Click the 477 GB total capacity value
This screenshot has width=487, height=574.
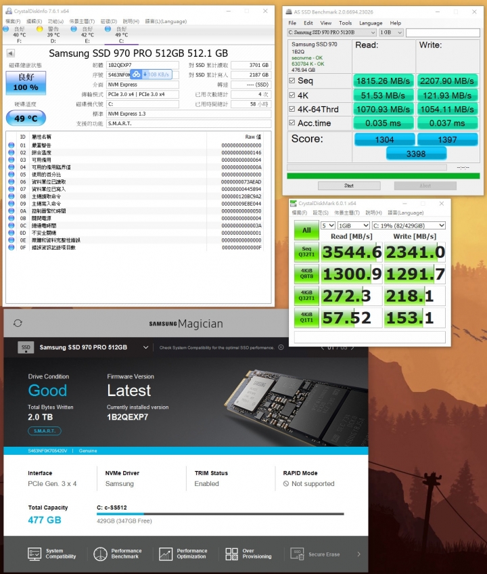44,520
